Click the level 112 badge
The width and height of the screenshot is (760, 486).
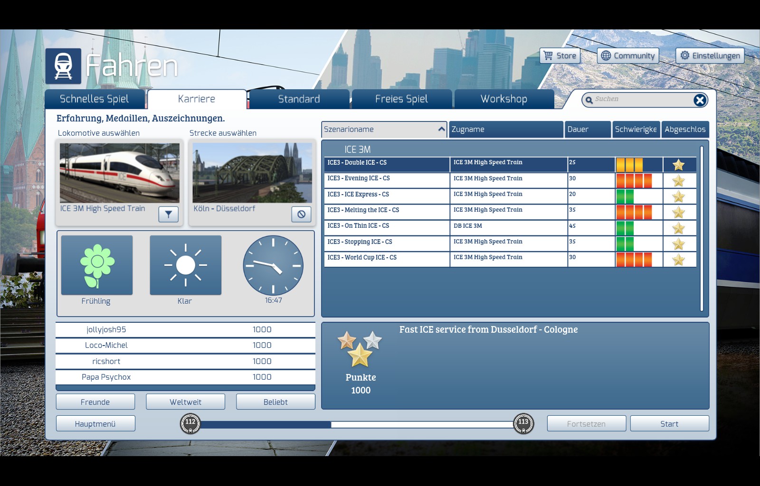[x=190, y=423]
